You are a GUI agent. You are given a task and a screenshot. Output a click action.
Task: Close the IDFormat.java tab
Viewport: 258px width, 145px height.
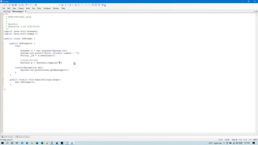pyautogui.click(x=25, y=12)
